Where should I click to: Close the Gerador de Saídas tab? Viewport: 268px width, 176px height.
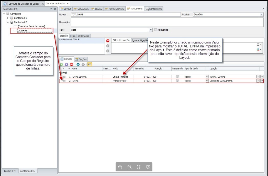pos(68,4)
